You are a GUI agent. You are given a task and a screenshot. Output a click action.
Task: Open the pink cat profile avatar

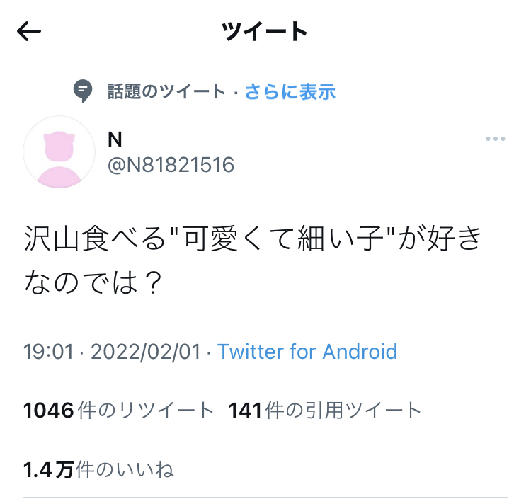point(59,152)
